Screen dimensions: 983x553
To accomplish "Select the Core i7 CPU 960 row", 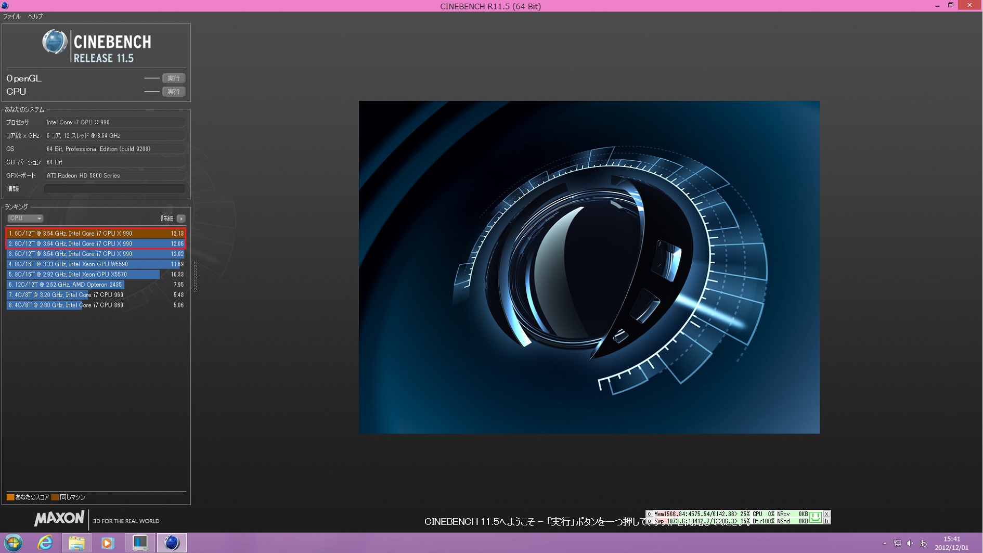I will point(96,295).
